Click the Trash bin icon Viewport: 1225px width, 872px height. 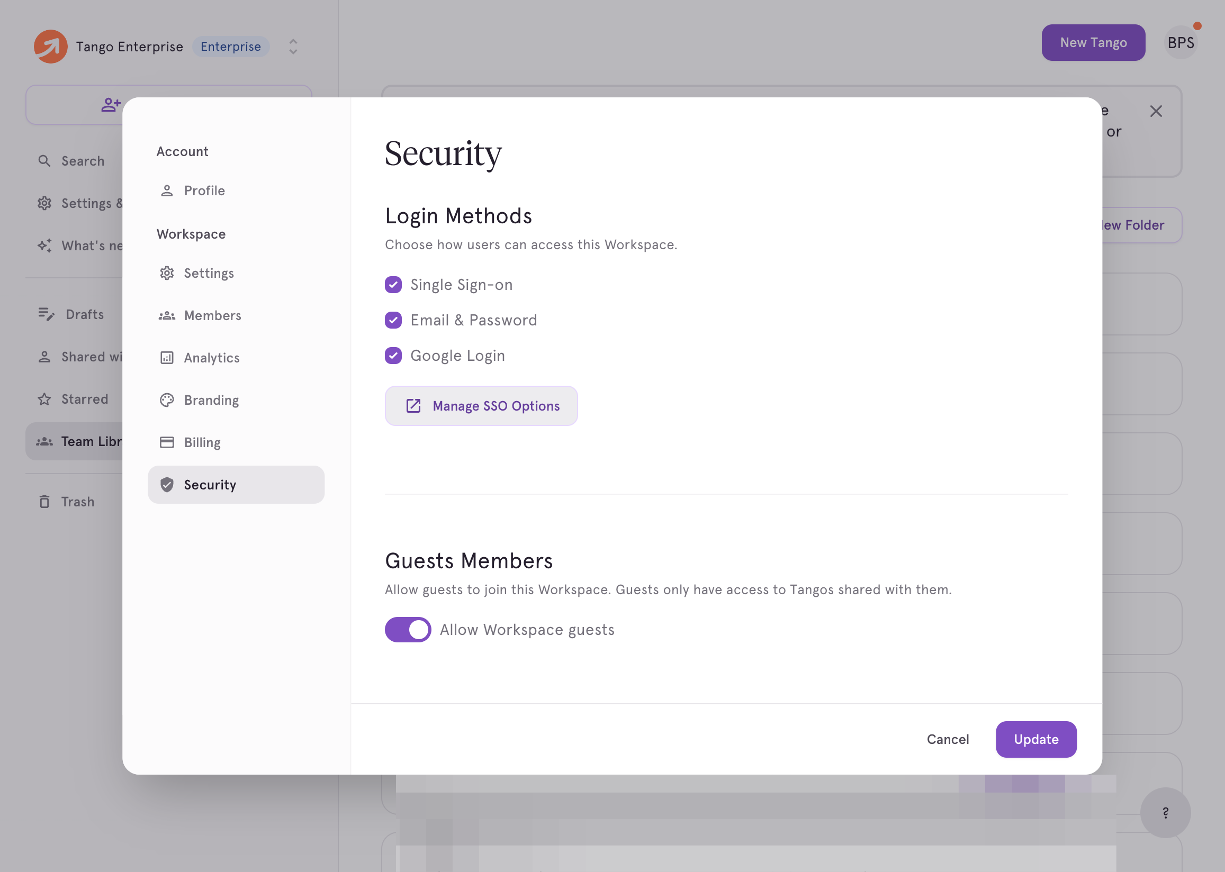tap(44, 502)
